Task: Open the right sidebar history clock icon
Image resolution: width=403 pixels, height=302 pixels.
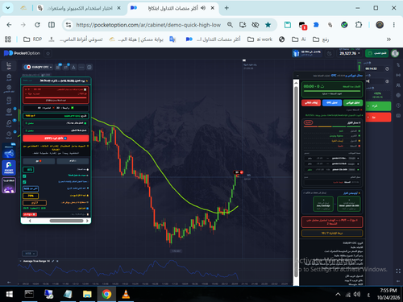Action: 398,105
